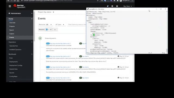Open Pods under Workloads
This screenshot has width=174, height=98.
(x=11, y=58)
